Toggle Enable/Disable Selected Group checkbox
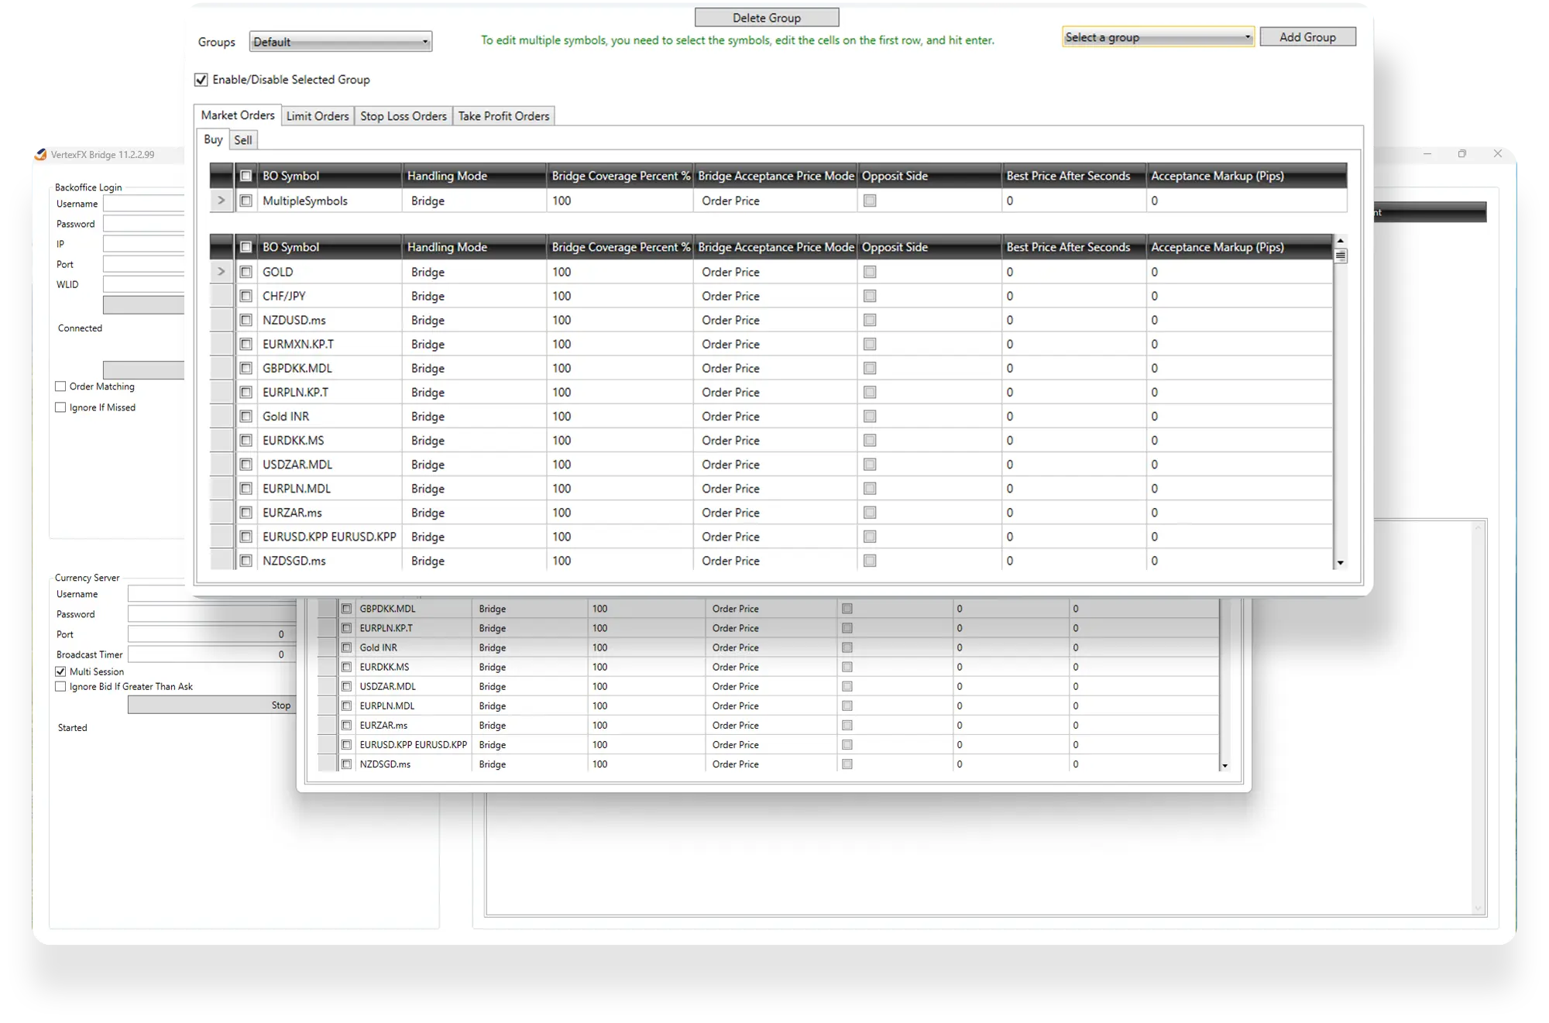The height and width of the screenshot is (1023, 1549). pyautogui.click(x=201, y=80)
